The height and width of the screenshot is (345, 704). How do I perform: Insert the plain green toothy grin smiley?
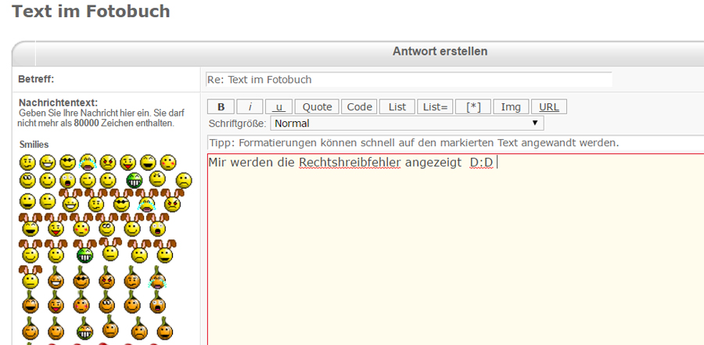[x=135, y=181]
